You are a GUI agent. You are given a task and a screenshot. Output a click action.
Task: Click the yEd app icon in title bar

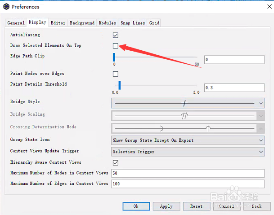tap(6, 7)
